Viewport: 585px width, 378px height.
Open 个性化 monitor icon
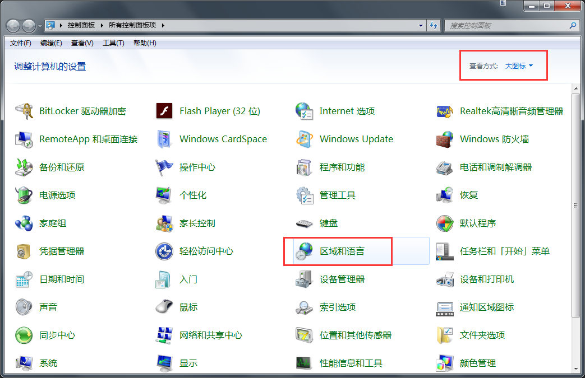tap(164, 195)
